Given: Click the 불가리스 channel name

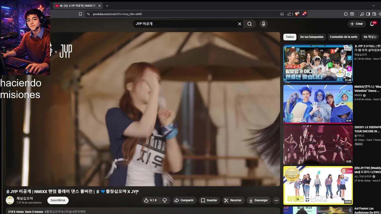Looking at the screenshot, I should pos(359,136).
